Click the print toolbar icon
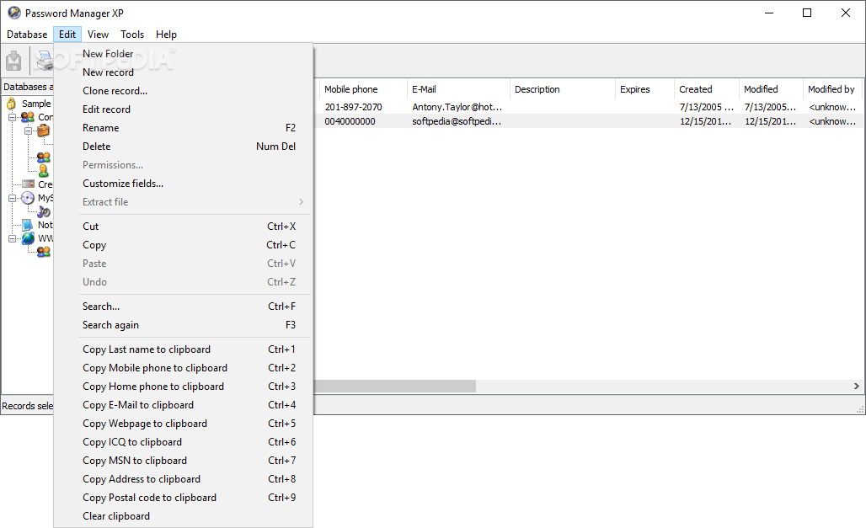Screen dimensions: 866x528 tap(44, 60)
